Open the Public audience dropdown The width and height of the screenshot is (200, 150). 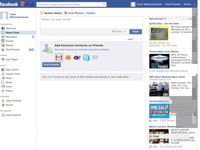point(119,31)
